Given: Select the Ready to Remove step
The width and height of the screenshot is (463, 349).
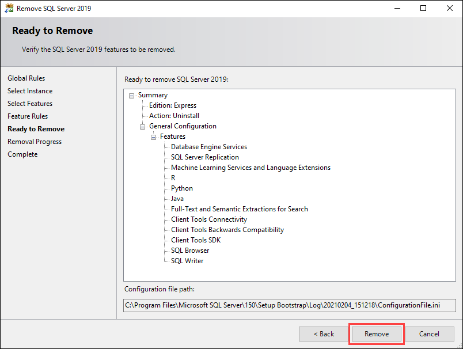Looking at the screenshot, I should pyautogui.click(x=36, y=129).
